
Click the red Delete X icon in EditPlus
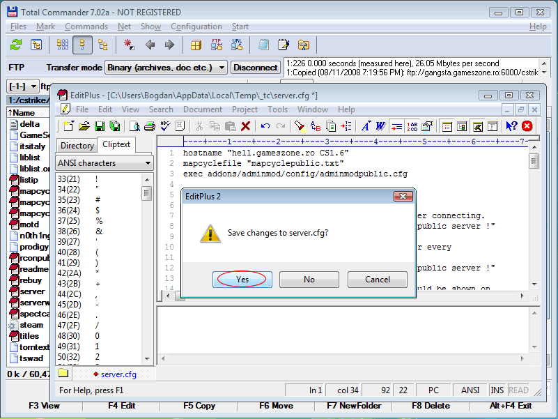[x=245, y=126]
